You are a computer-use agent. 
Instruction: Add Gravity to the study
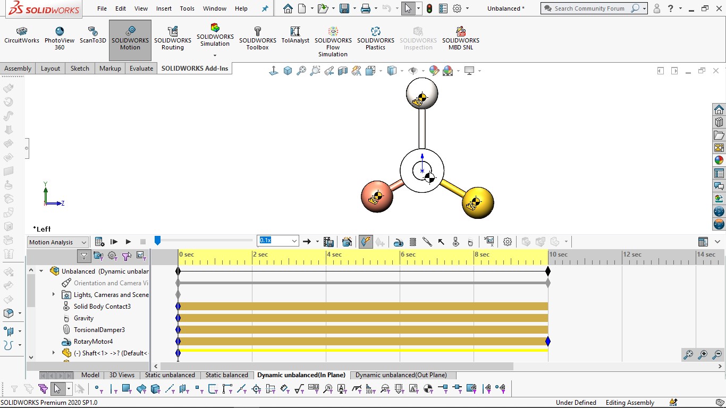pos(470,242)
